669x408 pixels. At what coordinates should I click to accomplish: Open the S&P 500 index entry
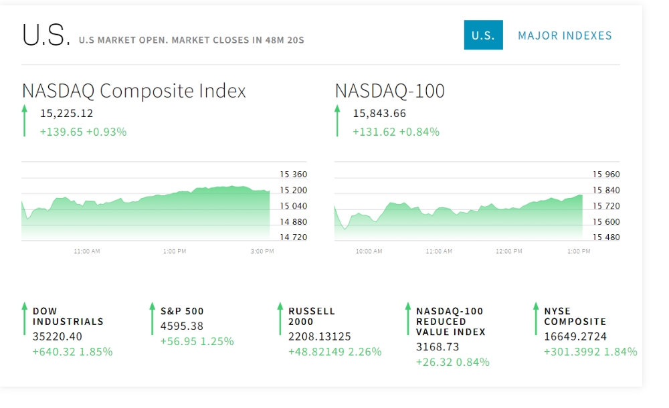pyautogui.click(x=182, y=311)
